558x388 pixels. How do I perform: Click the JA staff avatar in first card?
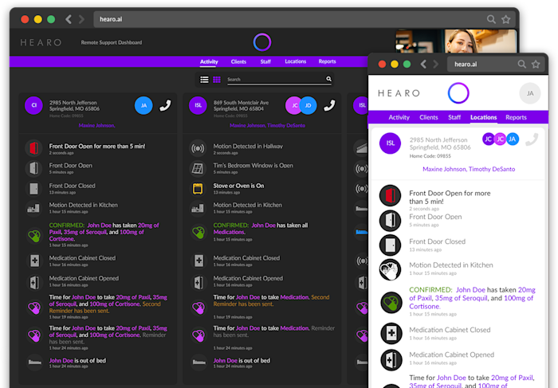pos(143,105)
